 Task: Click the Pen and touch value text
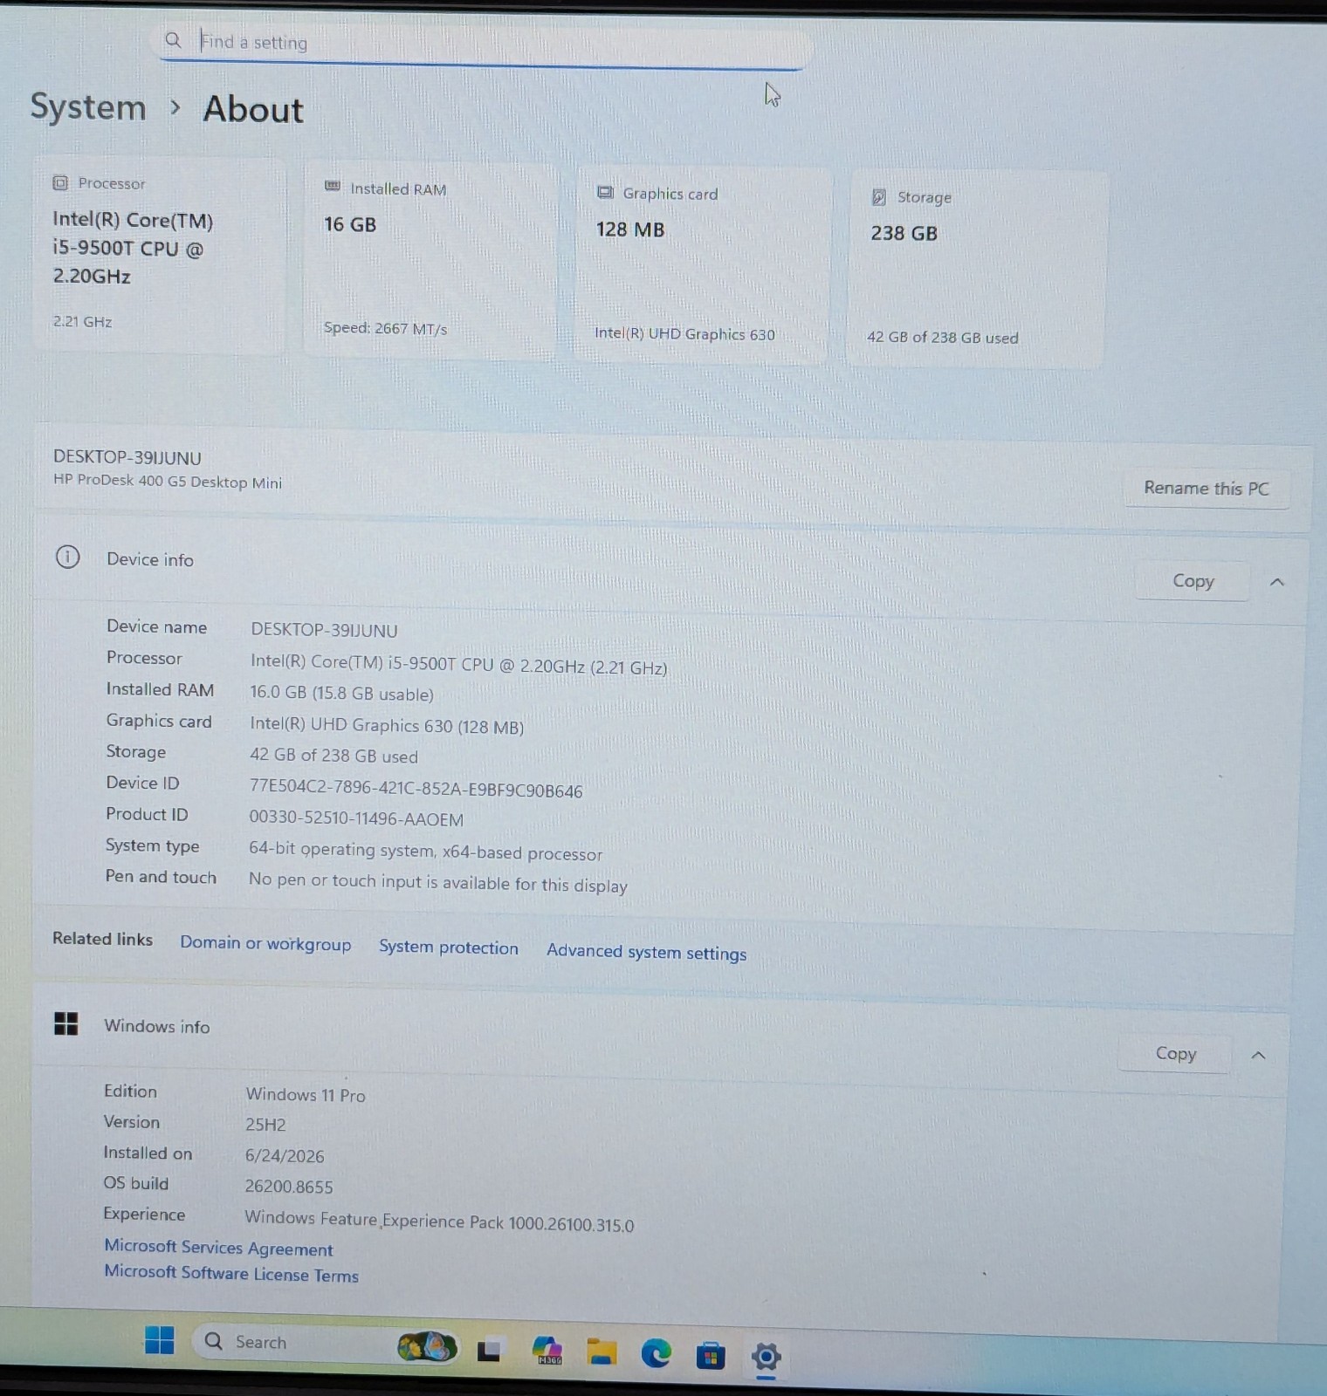click(x=438, y=883)
